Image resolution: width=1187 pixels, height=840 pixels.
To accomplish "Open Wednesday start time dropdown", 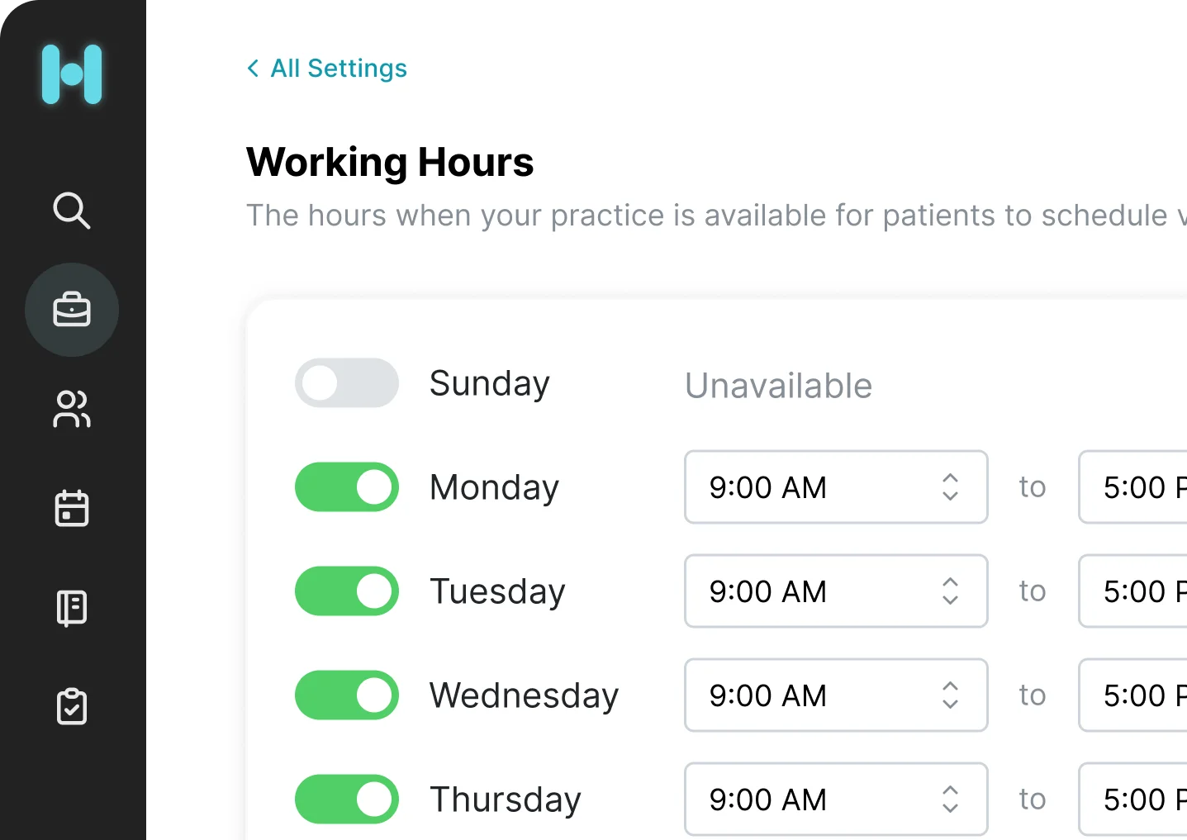I will pyautogui.click(x=835, y=695).
